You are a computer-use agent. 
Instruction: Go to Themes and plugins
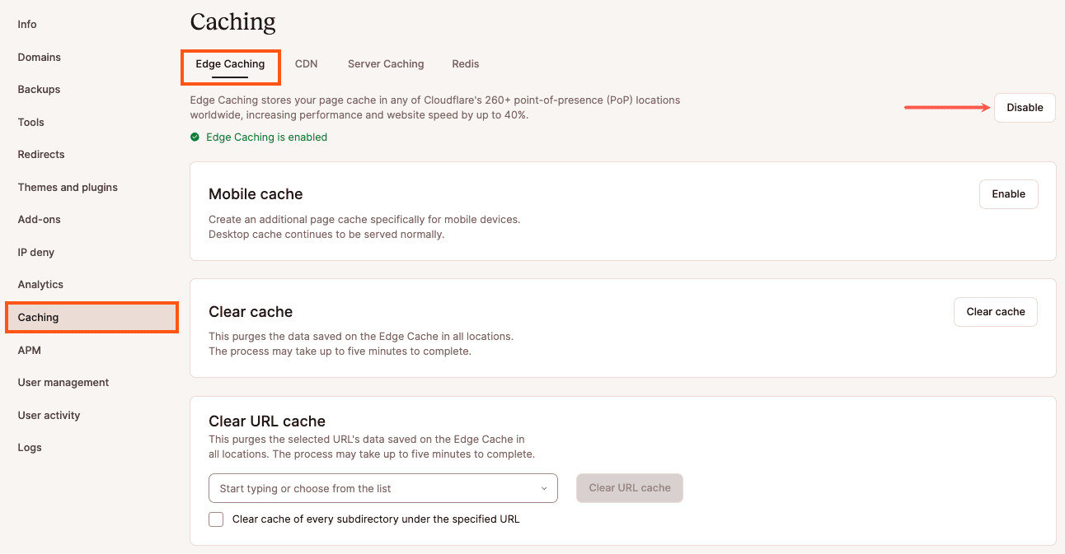(67, 187)
